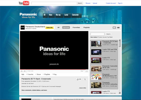
Task: Expand description with (more info)
Action: pyautogui.click(x=83, y=88)
